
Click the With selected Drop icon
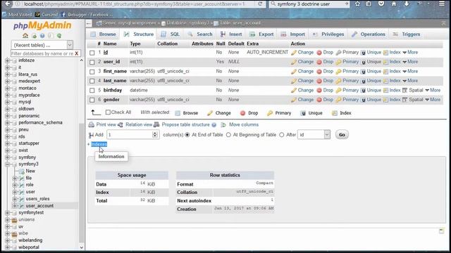[242, 113]
